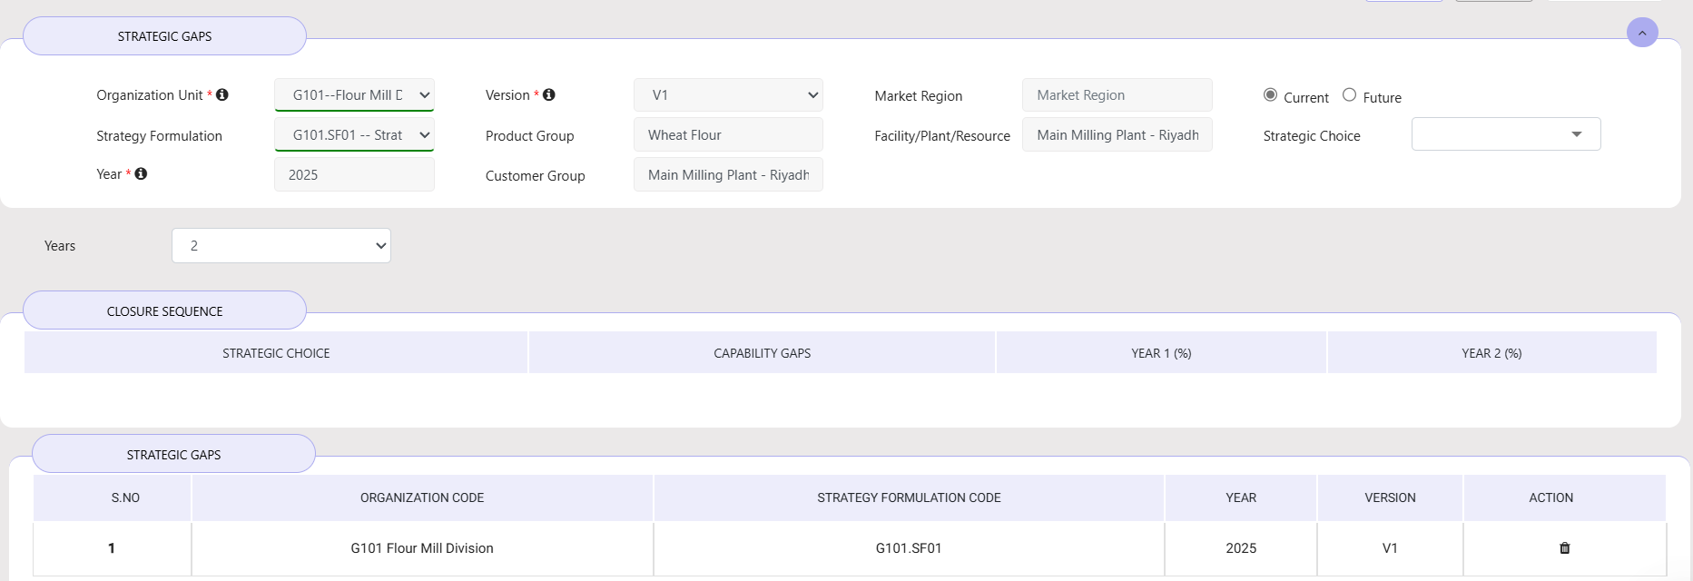Collapse the Strategic Gaps panel with chevron
The height and width of the screenshot is (581, 1693).
(x=1641, y=33)
